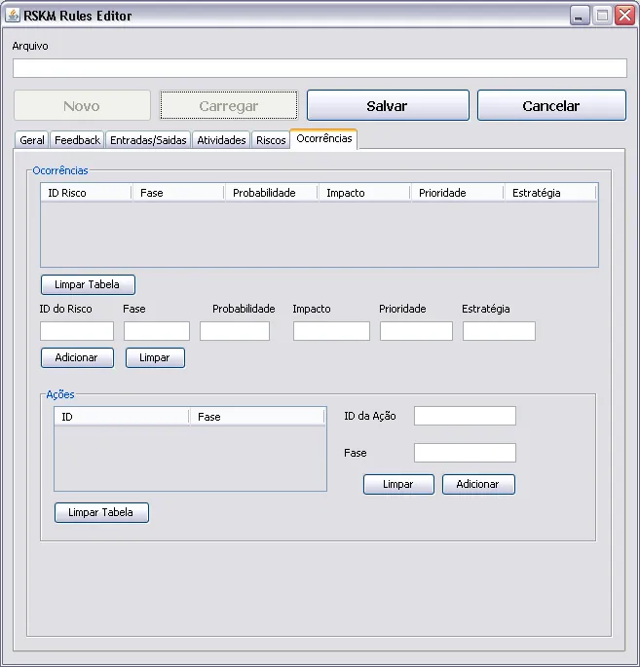This screenshot has height=667, width=640.
Task: Close the RSKM Rules Editor window
Action: tap(624, 16)
